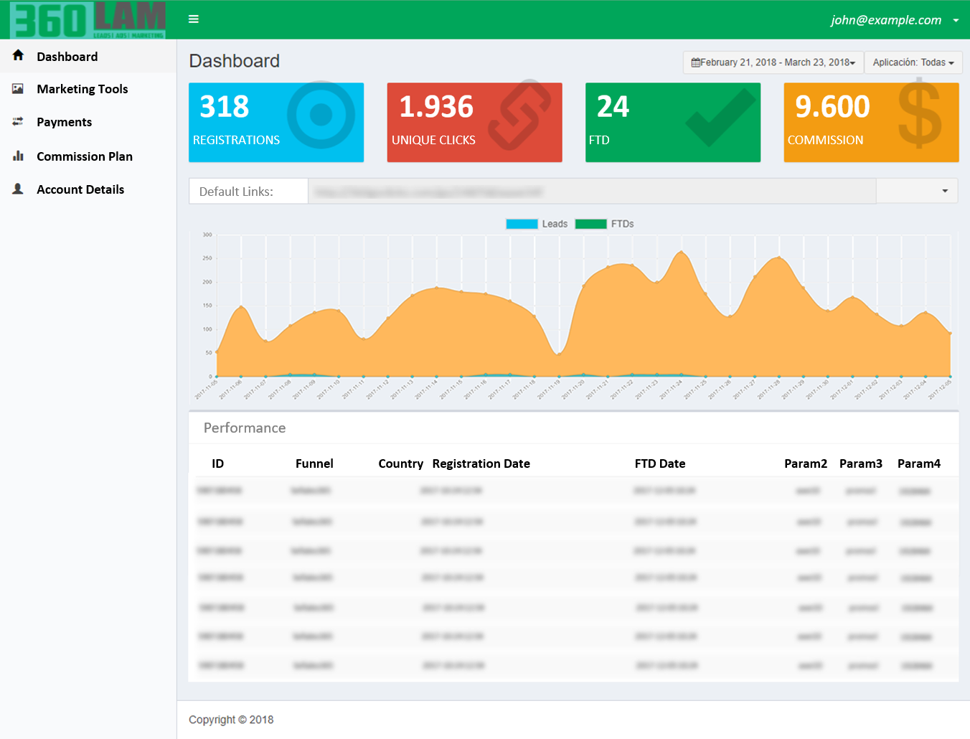Toggle the Leads legend swatch
Viewport: 970px width, 739px height.
(x=522, y=224)
